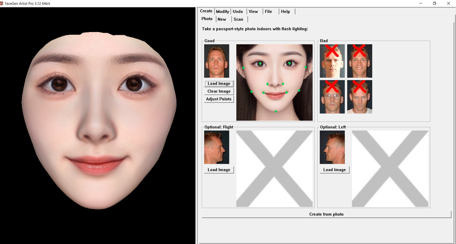Image resolution: width=456 pixels, height=244 pixels.
Task: Click the empty Optional: Right image placeholder
Action: pos(274,169)
